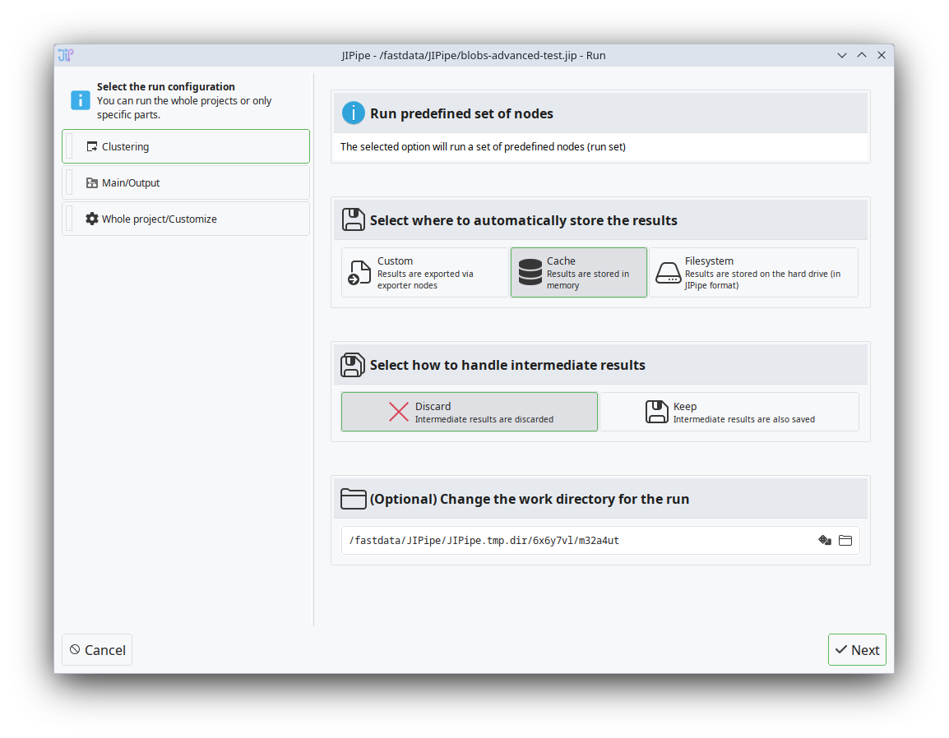The height and width of the screenshot is (738, 949).
Task: Select Filesystem hard drive storage option
Action: pos(753,273)
